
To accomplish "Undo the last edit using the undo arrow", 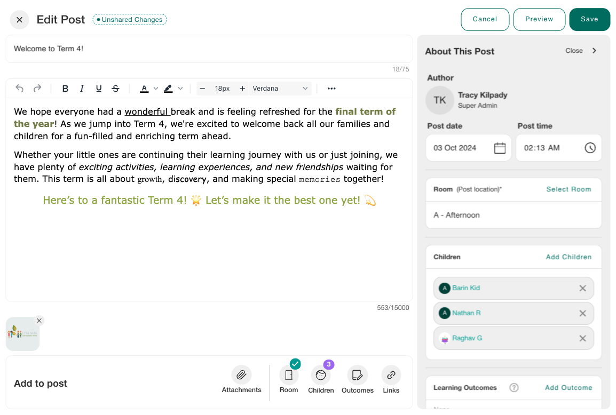I will 20,88.
